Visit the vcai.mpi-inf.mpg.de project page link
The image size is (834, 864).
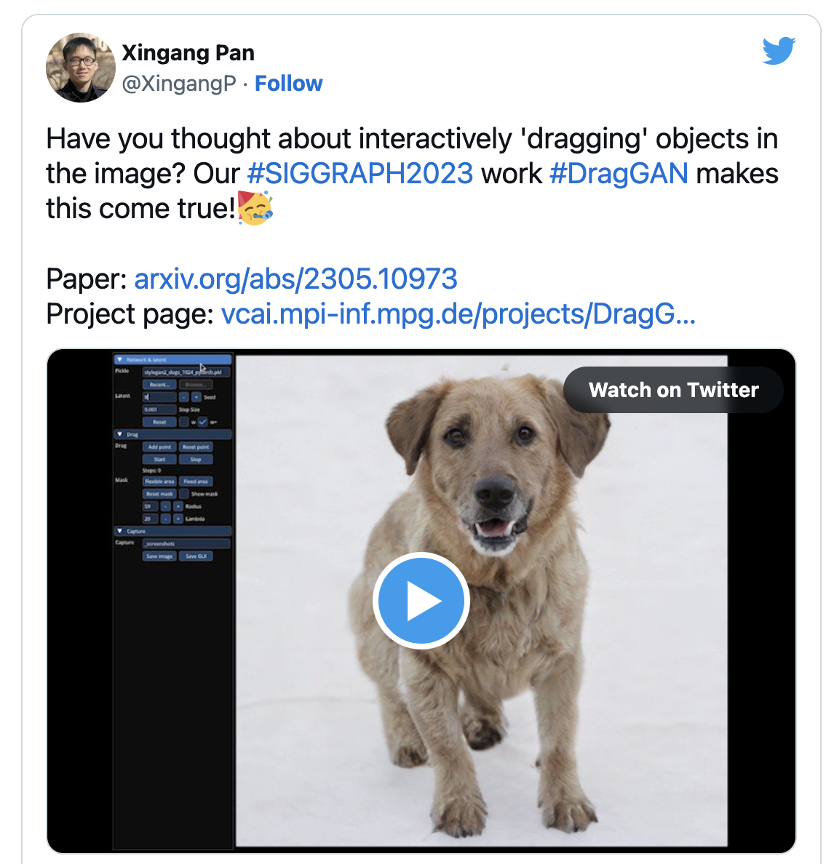coord(458,314)
